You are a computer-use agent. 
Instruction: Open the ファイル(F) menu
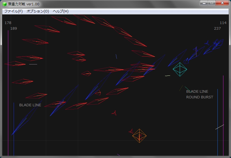tap(13, 11)
